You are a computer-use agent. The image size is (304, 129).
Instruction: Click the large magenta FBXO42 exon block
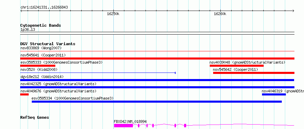tap(124, 126)
